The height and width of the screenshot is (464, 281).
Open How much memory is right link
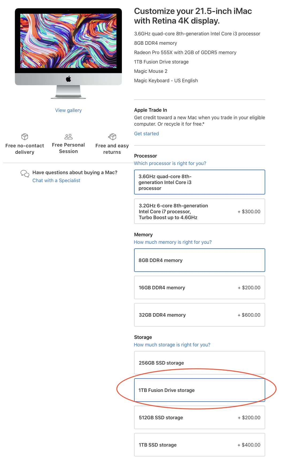[173, 242]
